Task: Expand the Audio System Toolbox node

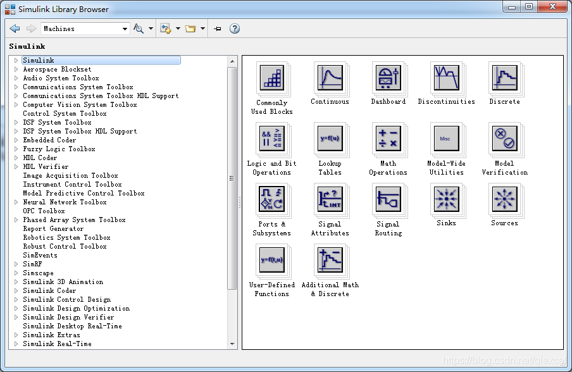Action: [16, 78]
